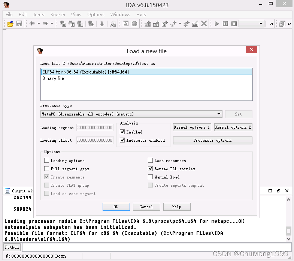Click the convert to ASCII string icon
This screenshot has height=261, width=294.
click(x=165, y=24)
